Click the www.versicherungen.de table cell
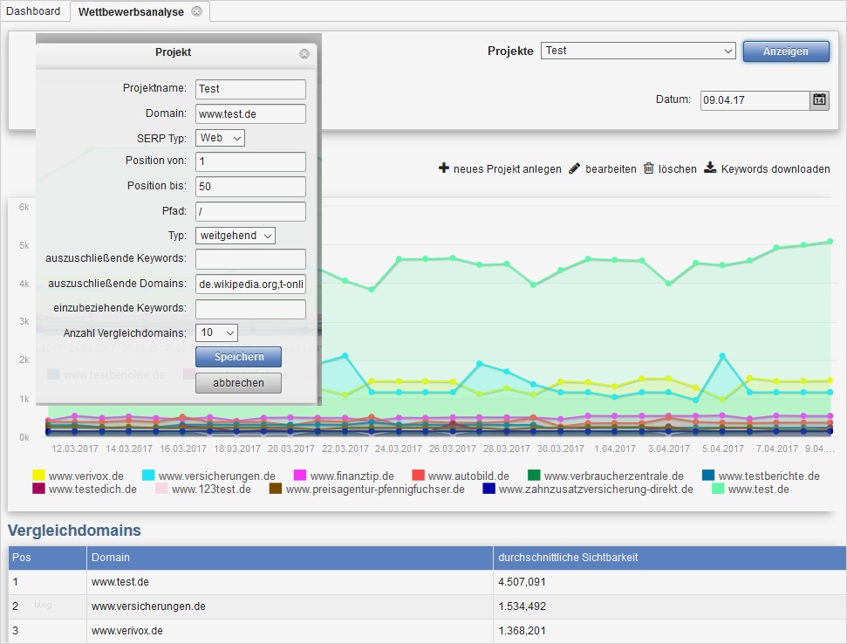Viewport: 847px width, 644px height. tap(290, 606)
